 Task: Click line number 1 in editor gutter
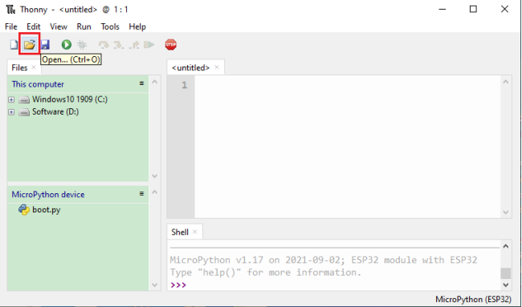click(x=185, y=86)
